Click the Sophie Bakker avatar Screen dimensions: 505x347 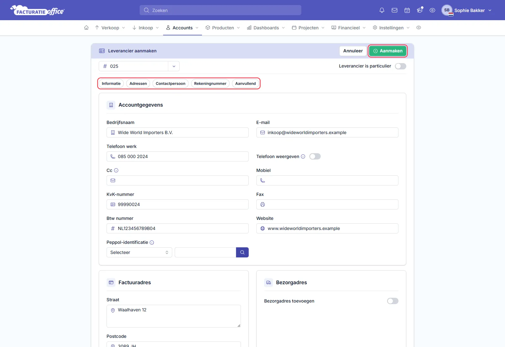point(447,10)
